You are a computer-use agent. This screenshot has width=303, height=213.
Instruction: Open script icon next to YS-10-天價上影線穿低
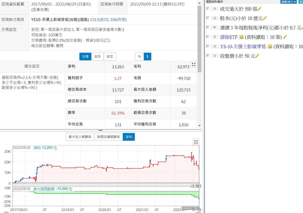270,47
